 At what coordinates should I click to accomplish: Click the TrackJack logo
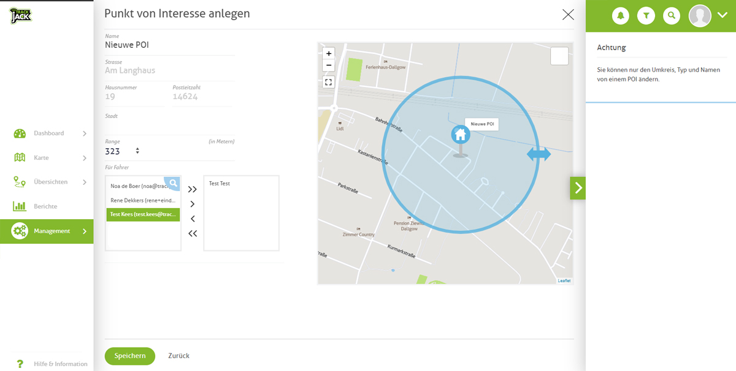(x=20, y=15)
